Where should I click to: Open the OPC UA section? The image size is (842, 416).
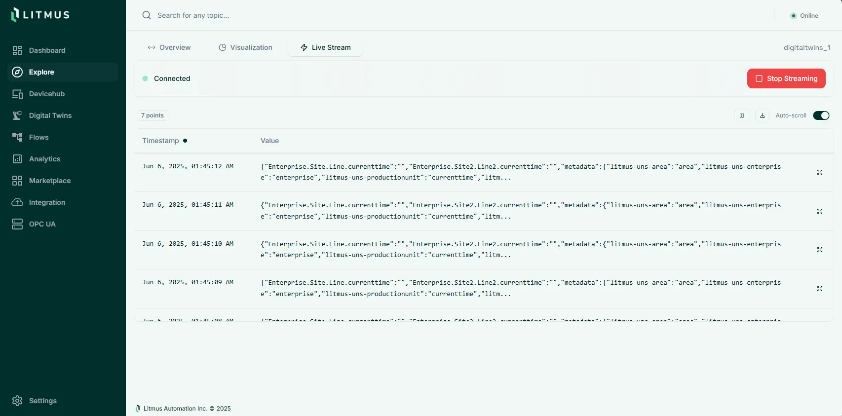click(x=63, y=224)
